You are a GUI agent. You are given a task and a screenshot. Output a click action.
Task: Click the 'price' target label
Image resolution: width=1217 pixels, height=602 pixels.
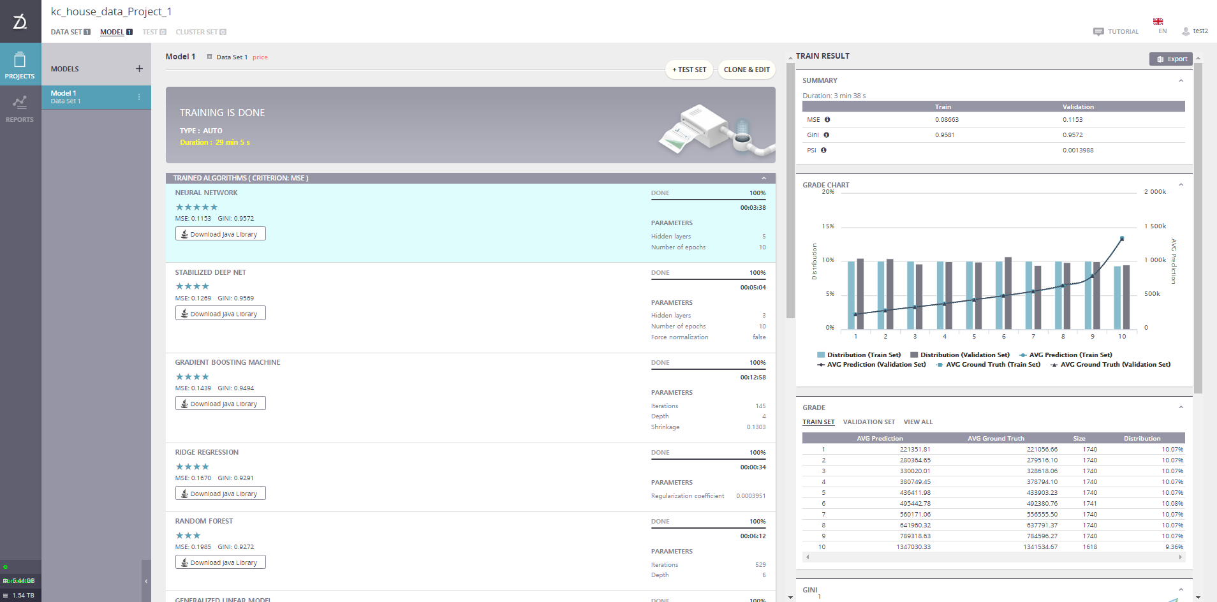(260, 57)
